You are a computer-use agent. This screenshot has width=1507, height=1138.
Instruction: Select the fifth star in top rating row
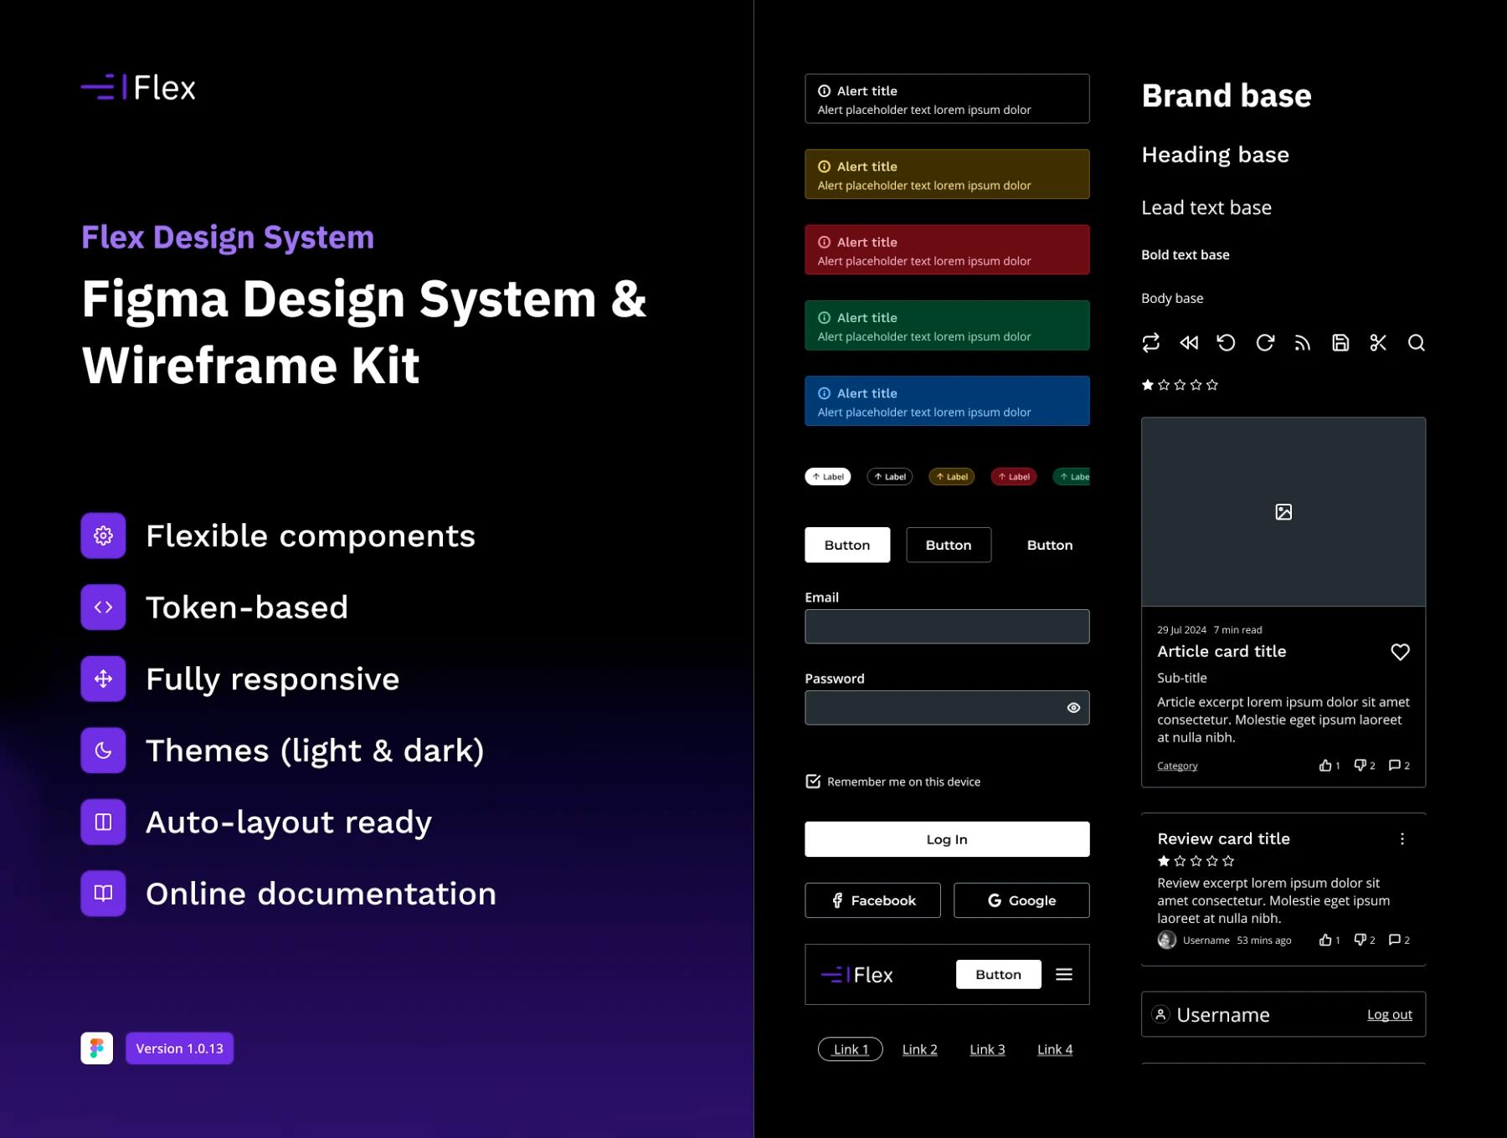[x=1212, y=385]
